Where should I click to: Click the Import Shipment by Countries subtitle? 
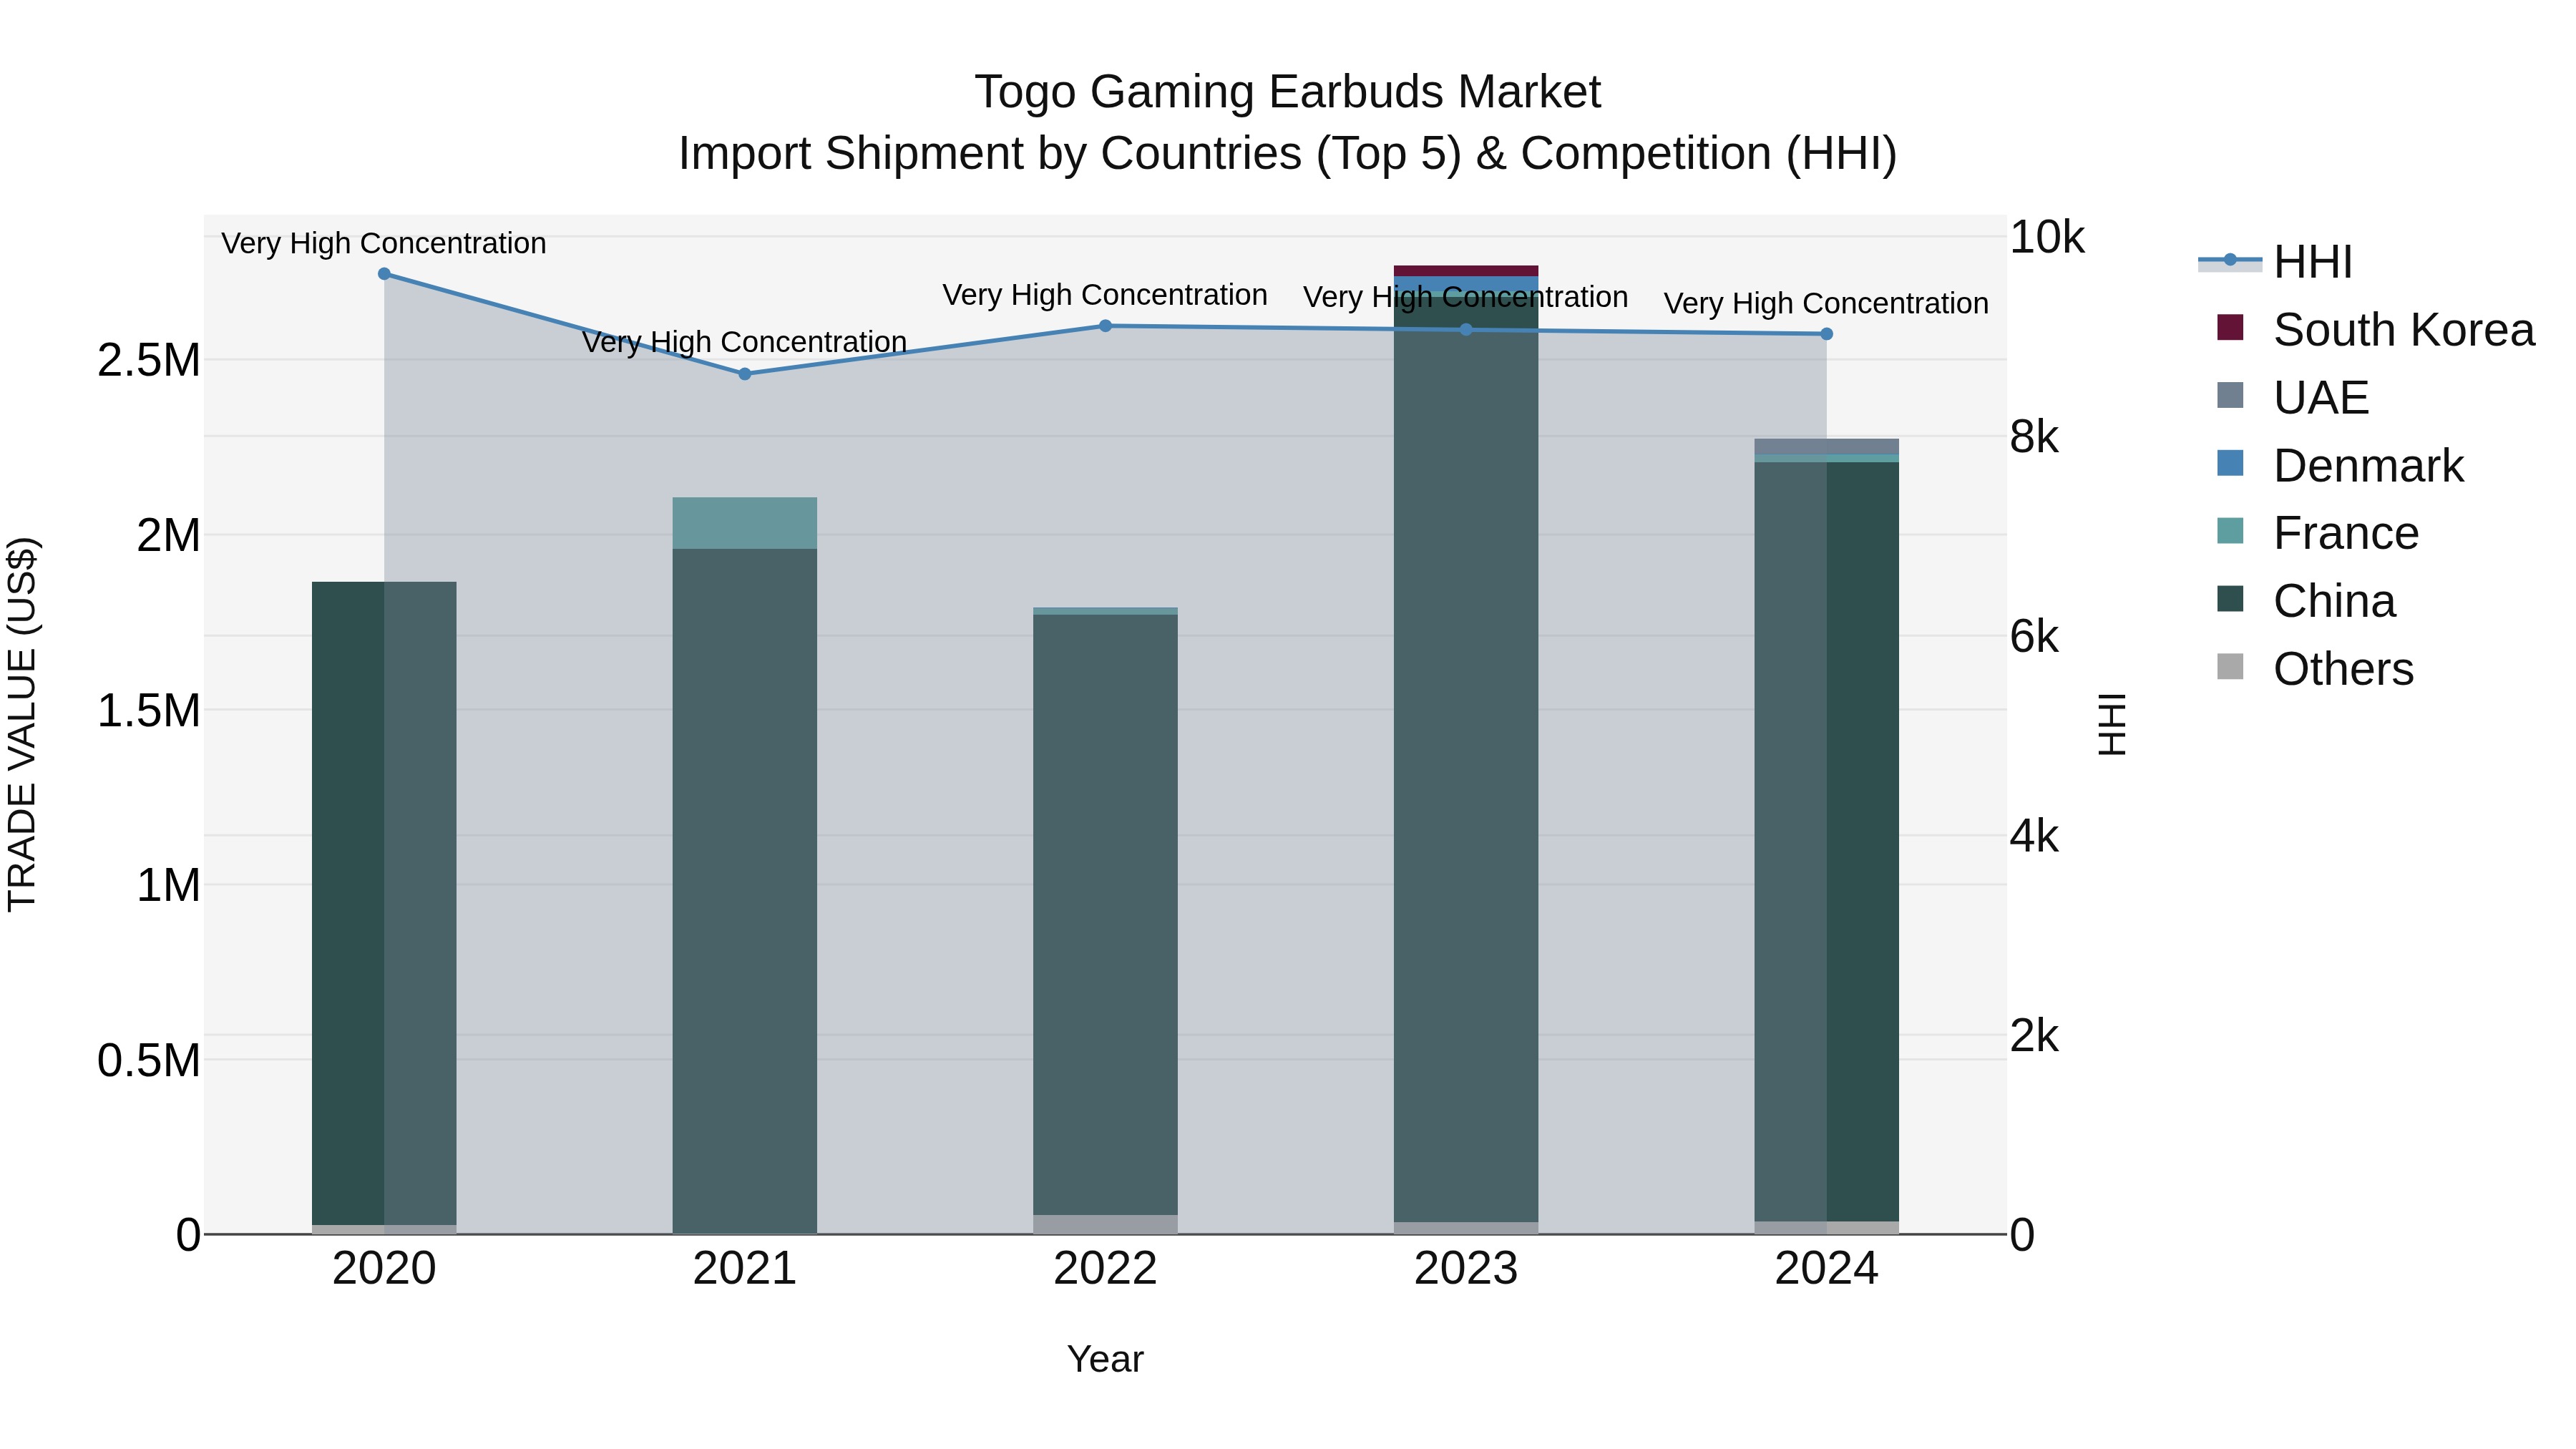(1288, 154)
